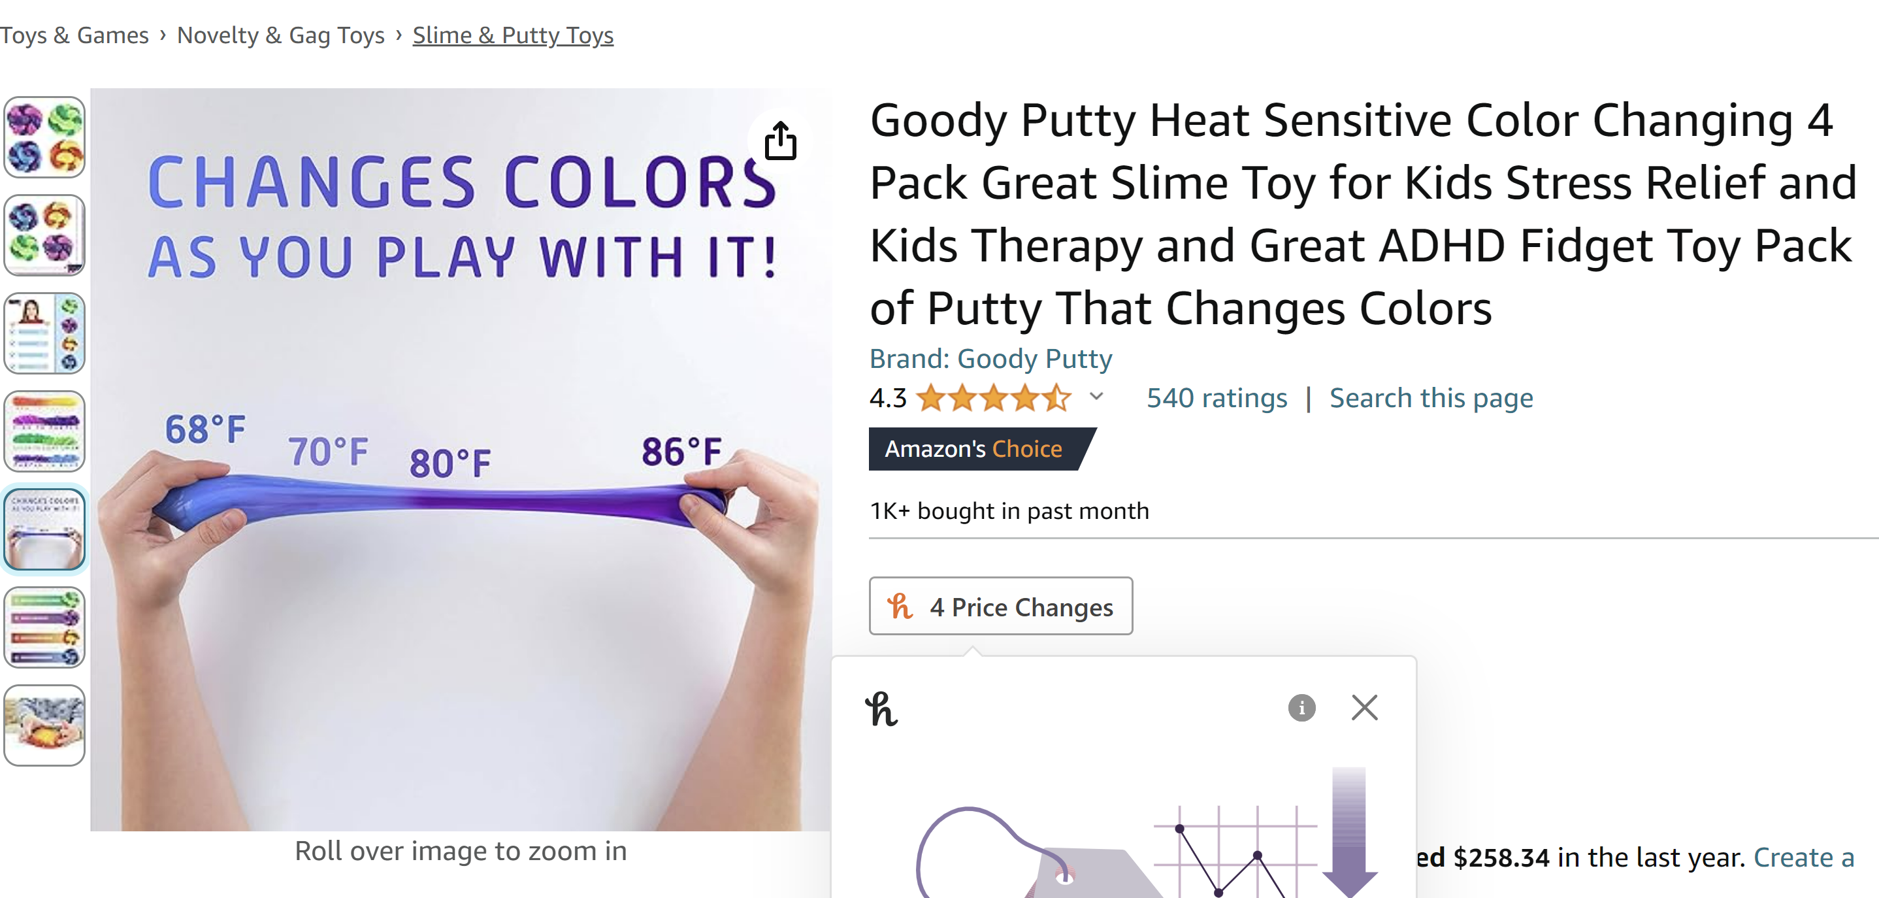Select the first four-putty swirl thumbnail

tap(44, 138)
